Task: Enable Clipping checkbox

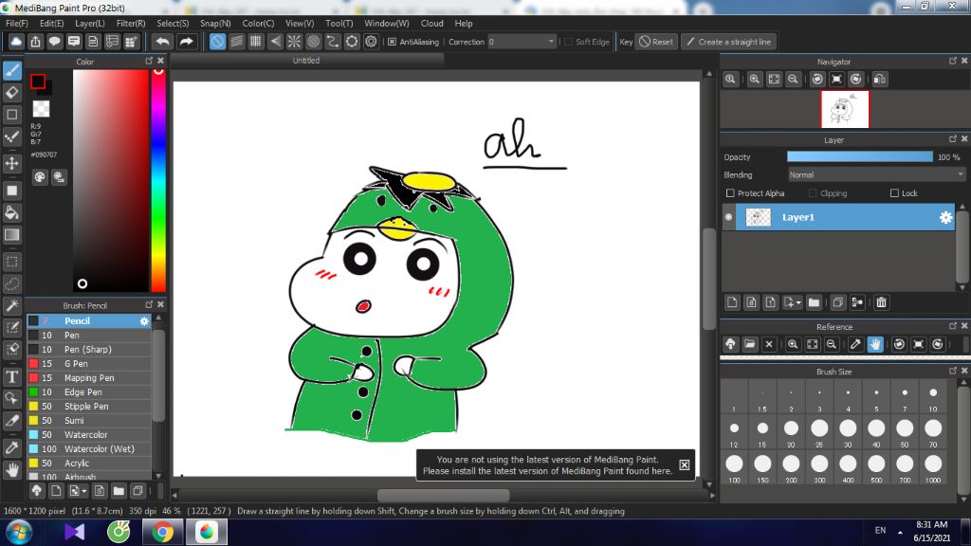Action: (813, 193)
